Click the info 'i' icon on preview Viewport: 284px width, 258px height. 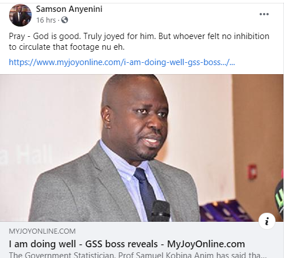point(267,221)
